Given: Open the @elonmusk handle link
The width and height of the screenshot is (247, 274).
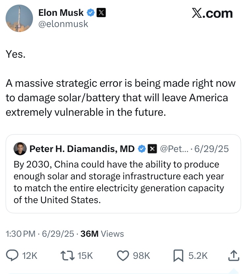Looking at the screenshot, I should [63, 24].
